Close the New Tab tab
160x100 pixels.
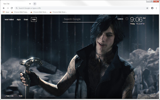30,4
